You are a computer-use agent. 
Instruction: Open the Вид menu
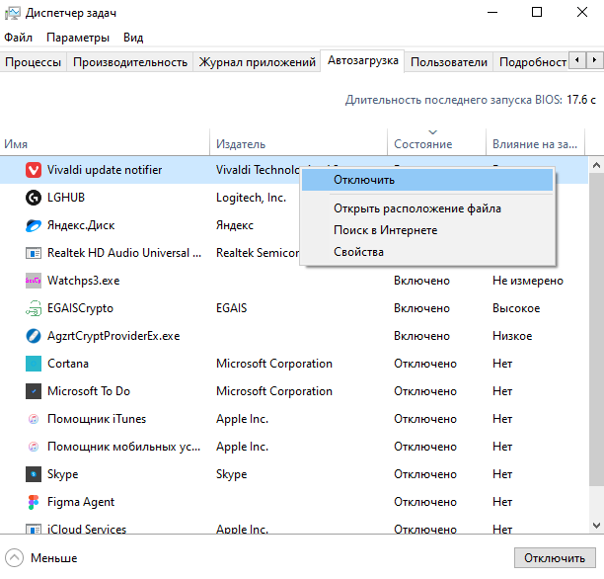(x=133, y=38)
